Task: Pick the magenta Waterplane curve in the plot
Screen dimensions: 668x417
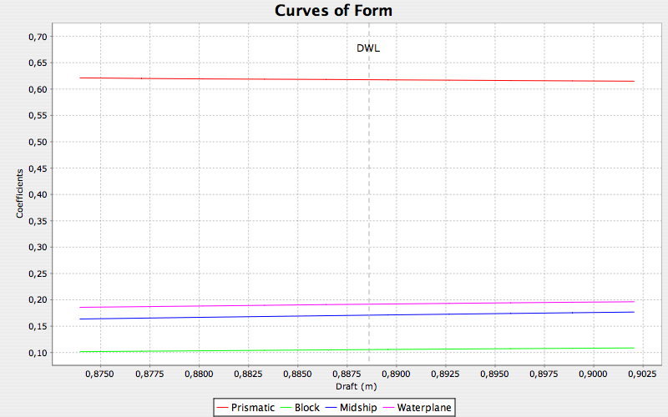Action: tap(250, 305)
